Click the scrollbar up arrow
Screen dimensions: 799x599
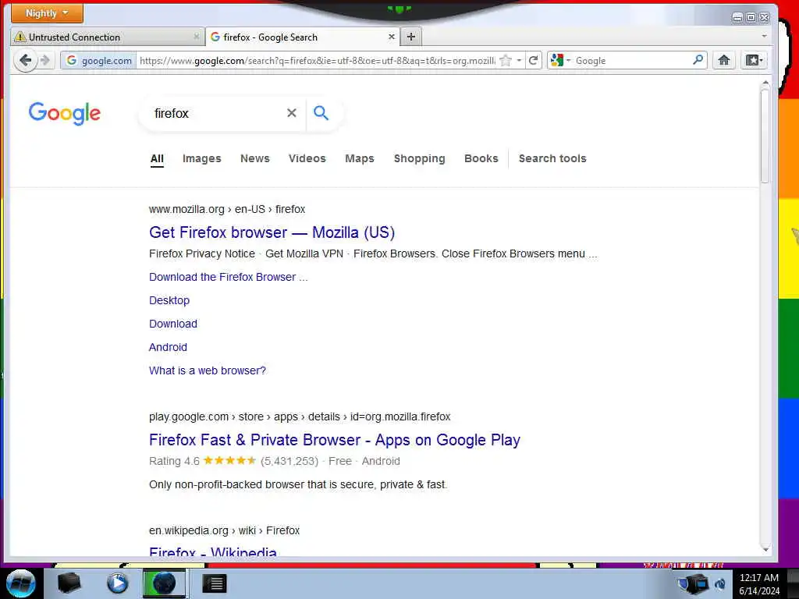(x=765, y=83)
